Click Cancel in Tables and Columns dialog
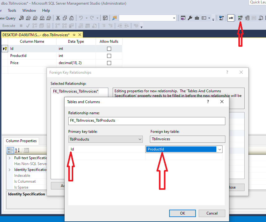 212,213
